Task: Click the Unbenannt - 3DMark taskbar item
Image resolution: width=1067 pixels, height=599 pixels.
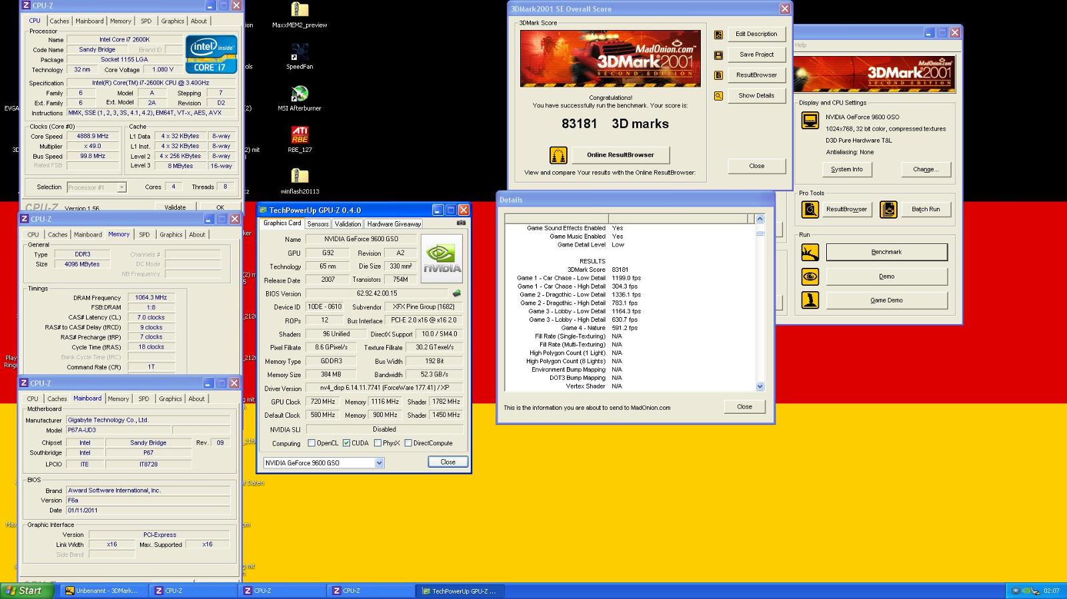Action: pyautogui.click(x=105, y=591)
